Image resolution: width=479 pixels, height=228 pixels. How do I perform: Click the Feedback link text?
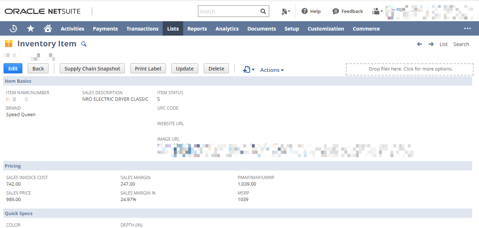click(x=352, y=11)
